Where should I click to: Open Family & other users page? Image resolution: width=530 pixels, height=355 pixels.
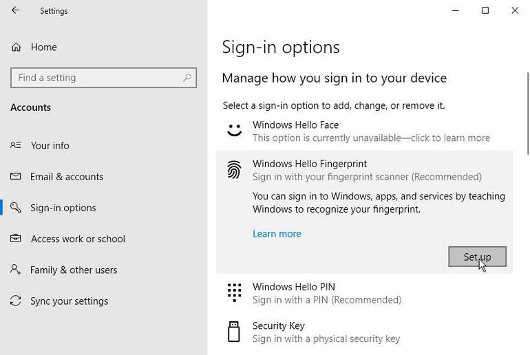click(74, 270)
